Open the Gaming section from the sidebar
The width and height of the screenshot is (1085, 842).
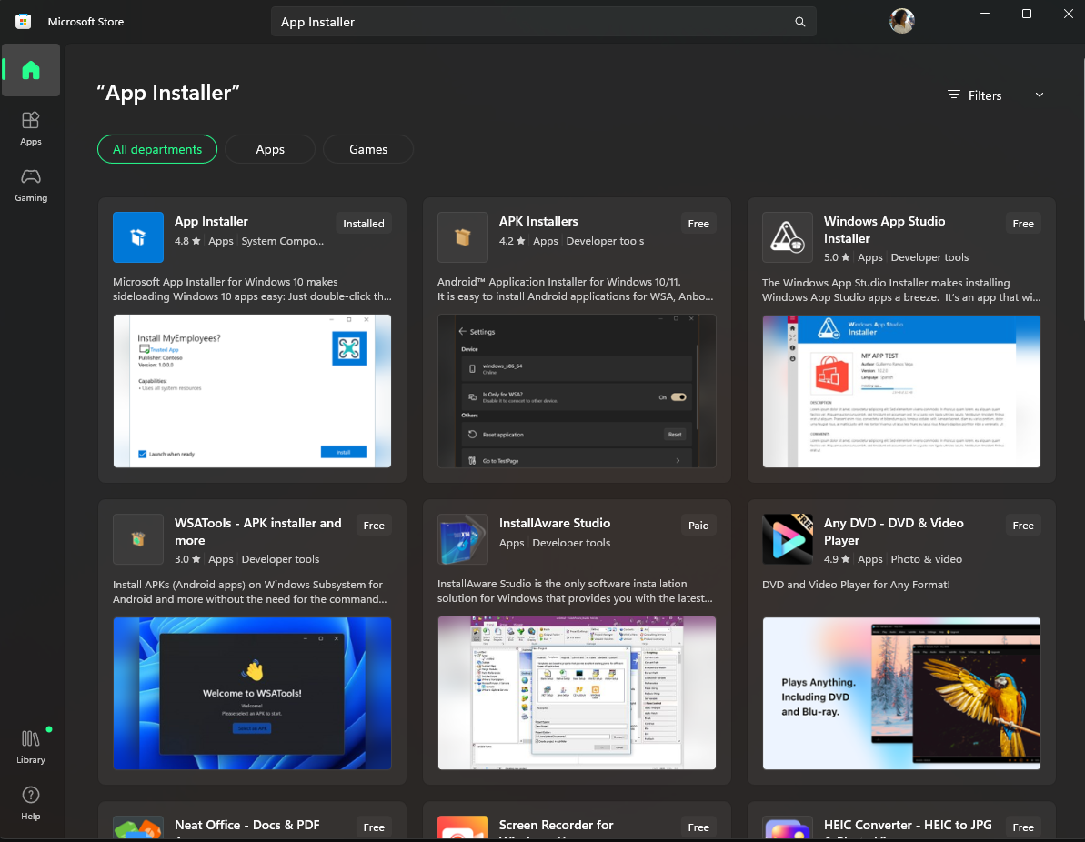31,185
